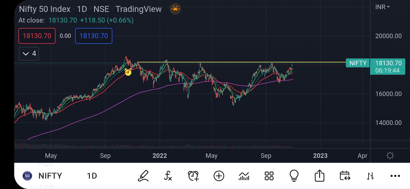Click the Nifty 50 Index title
This screenshot has height=189, width=410.
45,9
